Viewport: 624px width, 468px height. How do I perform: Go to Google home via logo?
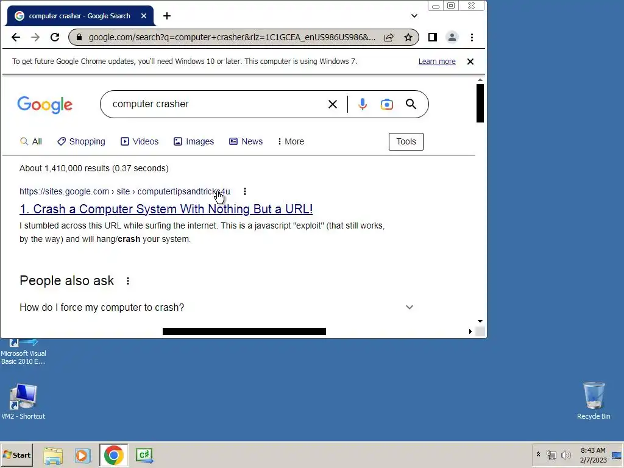[45, 105]
